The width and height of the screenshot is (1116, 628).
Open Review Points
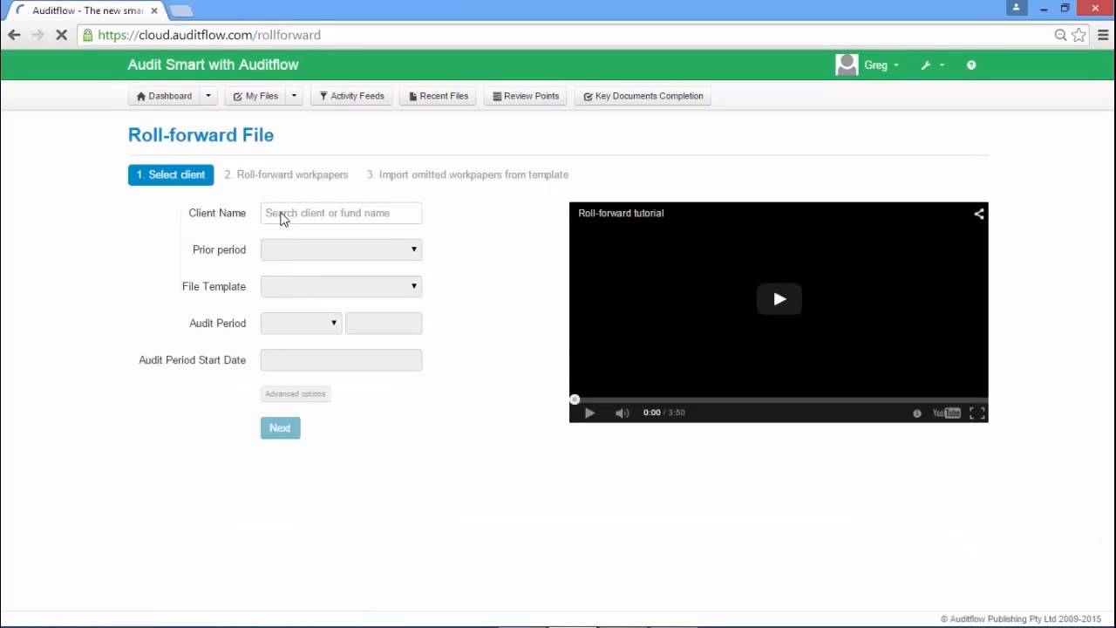(x=526, y=96)
